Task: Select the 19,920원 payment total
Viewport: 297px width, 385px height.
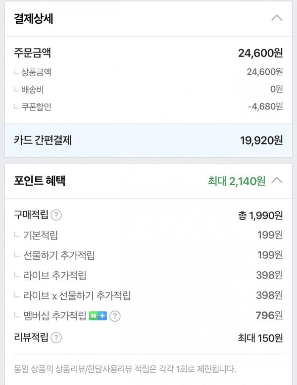Action: click(261, 141)
